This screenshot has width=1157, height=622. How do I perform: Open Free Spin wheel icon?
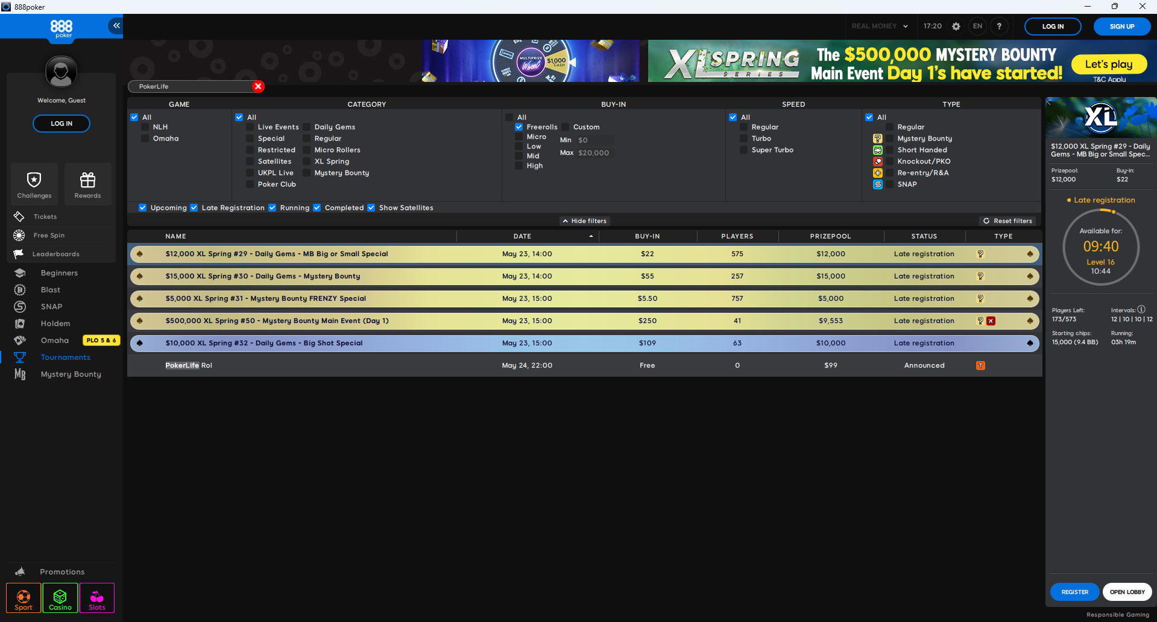coord(19,235)
